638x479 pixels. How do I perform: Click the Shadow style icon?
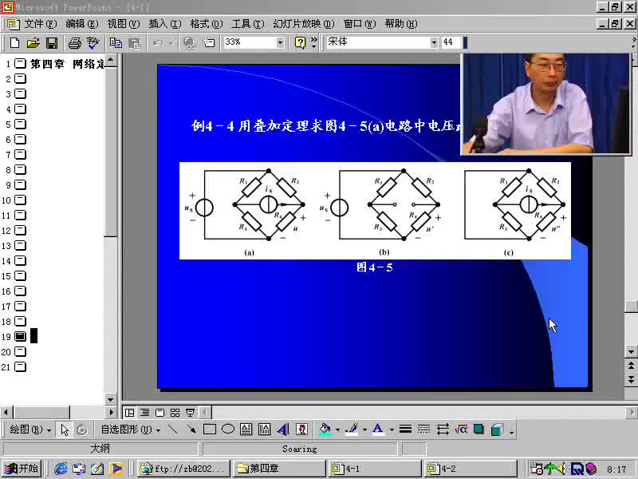(x=479, y=429)
